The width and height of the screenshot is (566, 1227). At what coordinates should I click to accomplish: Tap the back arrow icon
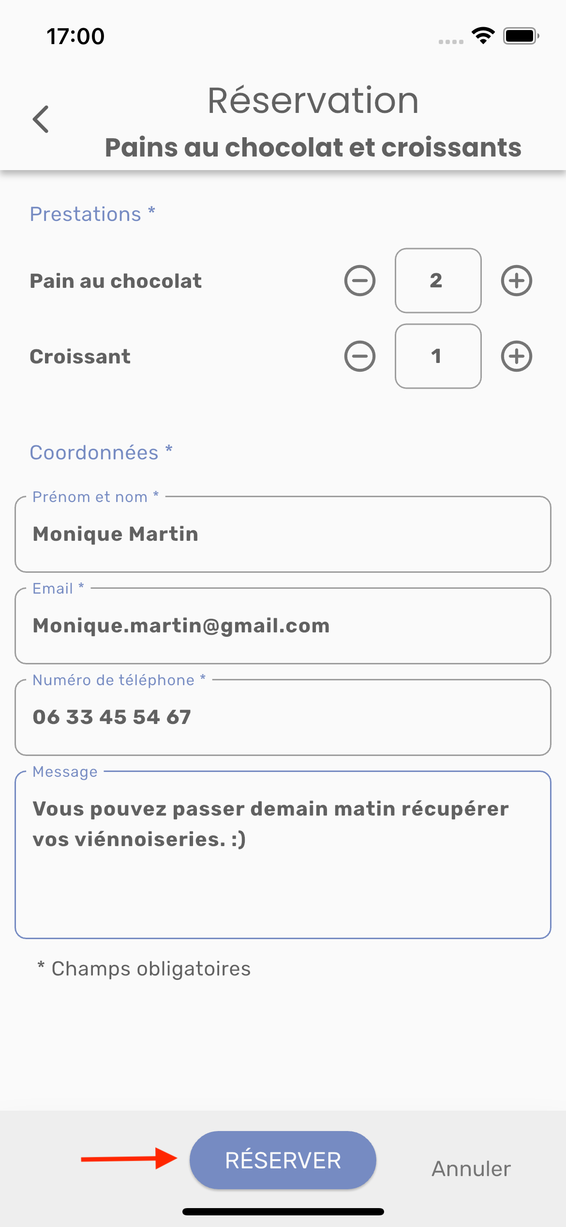[41, 119]
